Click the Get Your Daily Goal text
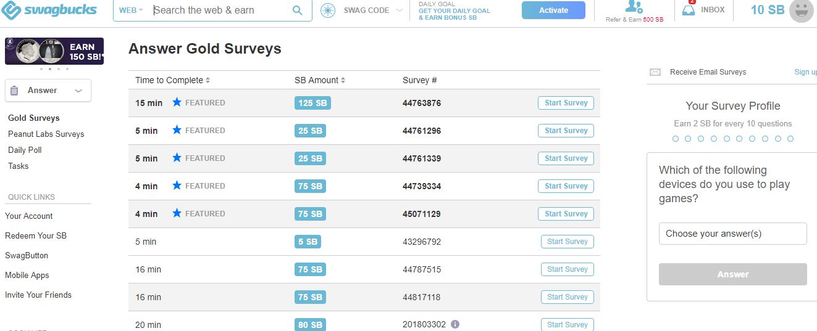 pyautogui.click(x=454, y=11)
